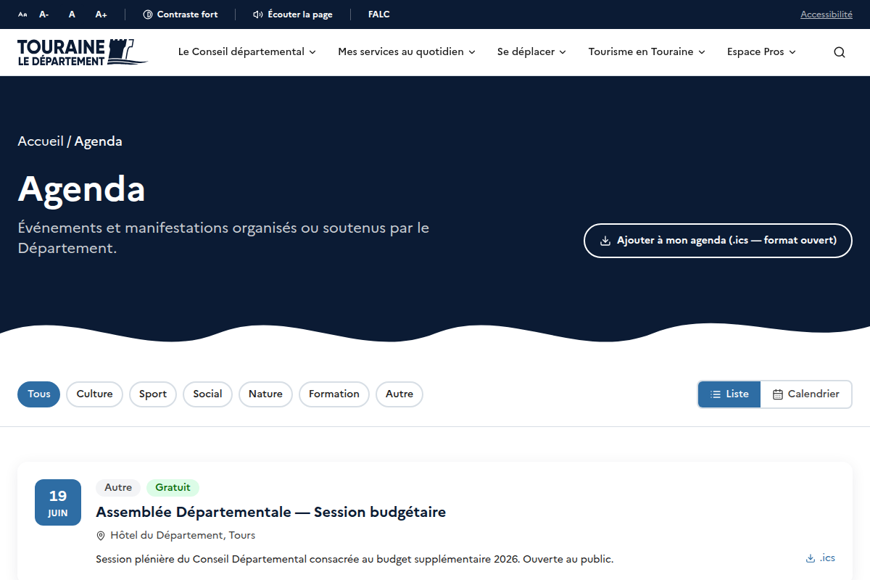Reset font size with plain A button
The width and height of the screenshot is (870, 580).
pos(72,14)
